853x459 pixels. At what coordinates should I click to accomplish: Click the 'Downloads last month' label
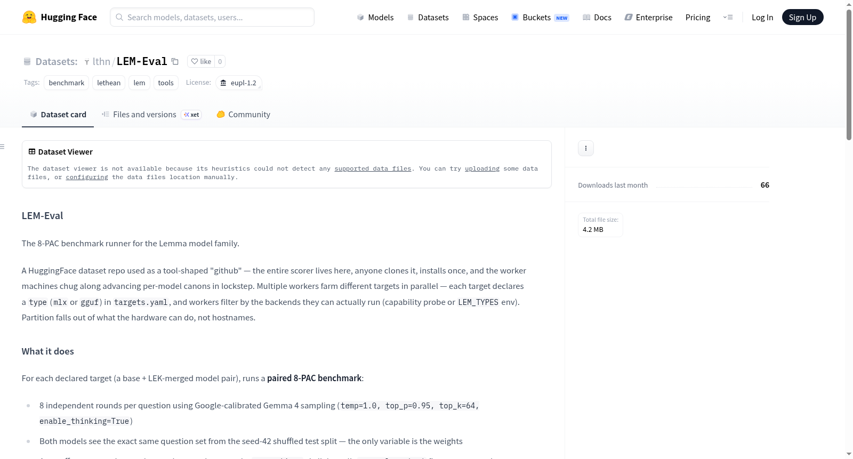(613, 185)
